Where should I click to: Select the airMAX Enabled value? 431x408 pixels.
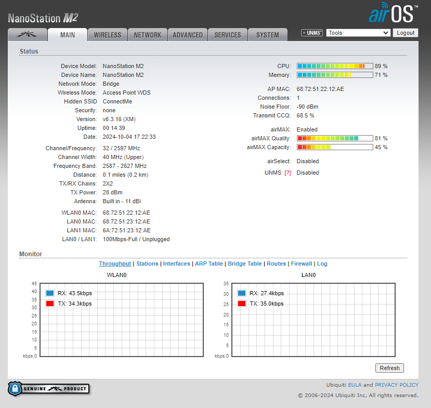tap(307, 130)
